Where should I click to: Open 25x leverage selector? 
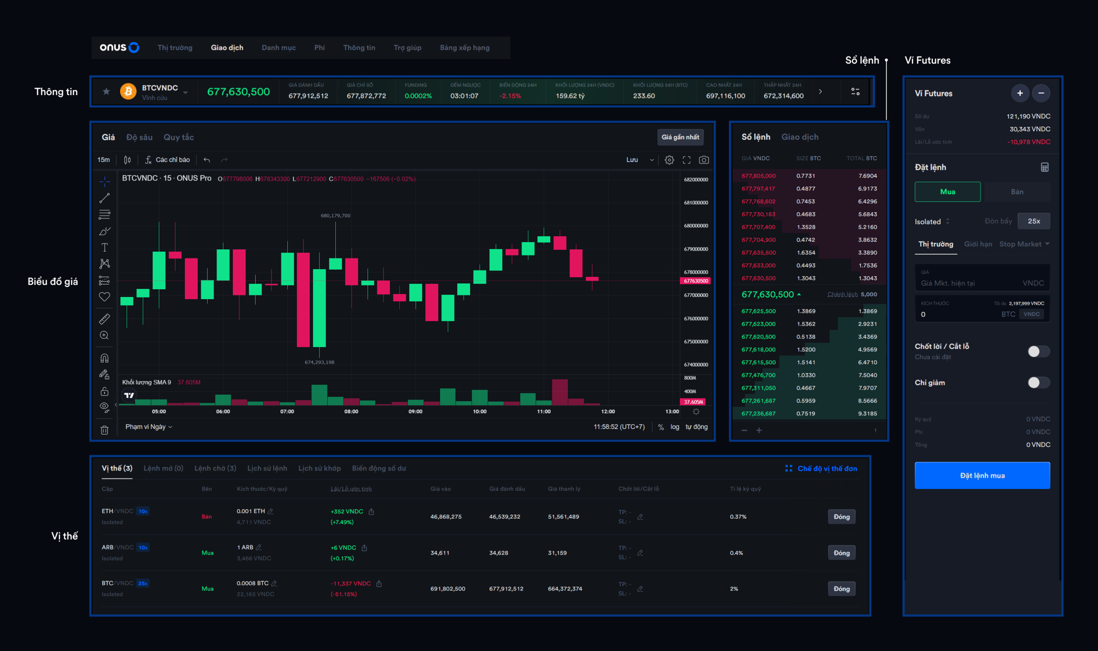(1034, 221)
